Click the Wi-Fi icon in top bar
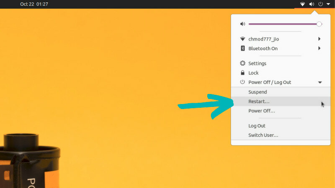The image size is (335, 188). point(302,4)
